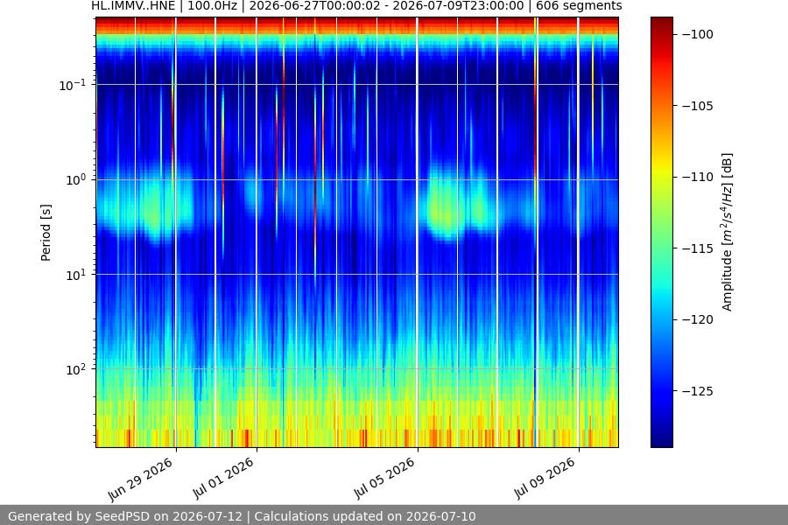Click the -120 colorbar tick value
788x525 pixels.
pyautogui.click(x=698, y=319)
